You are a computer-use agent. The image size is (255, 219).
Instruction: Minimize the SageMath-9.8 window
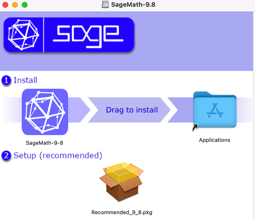(15, 5)
